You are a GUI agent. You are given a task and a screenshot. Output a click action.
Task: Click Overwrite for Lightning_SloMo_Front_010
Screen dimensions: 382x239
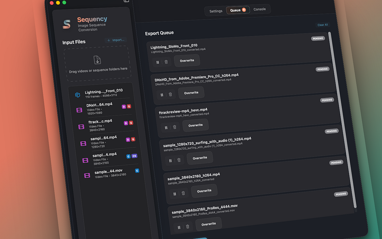coord(187,61)
